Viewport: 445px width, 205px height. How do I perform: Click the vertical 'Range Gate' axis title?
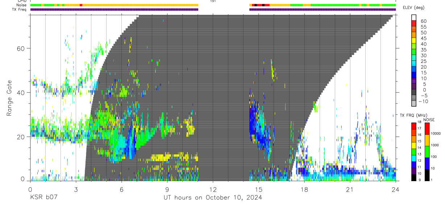click(x=9, y=98)
